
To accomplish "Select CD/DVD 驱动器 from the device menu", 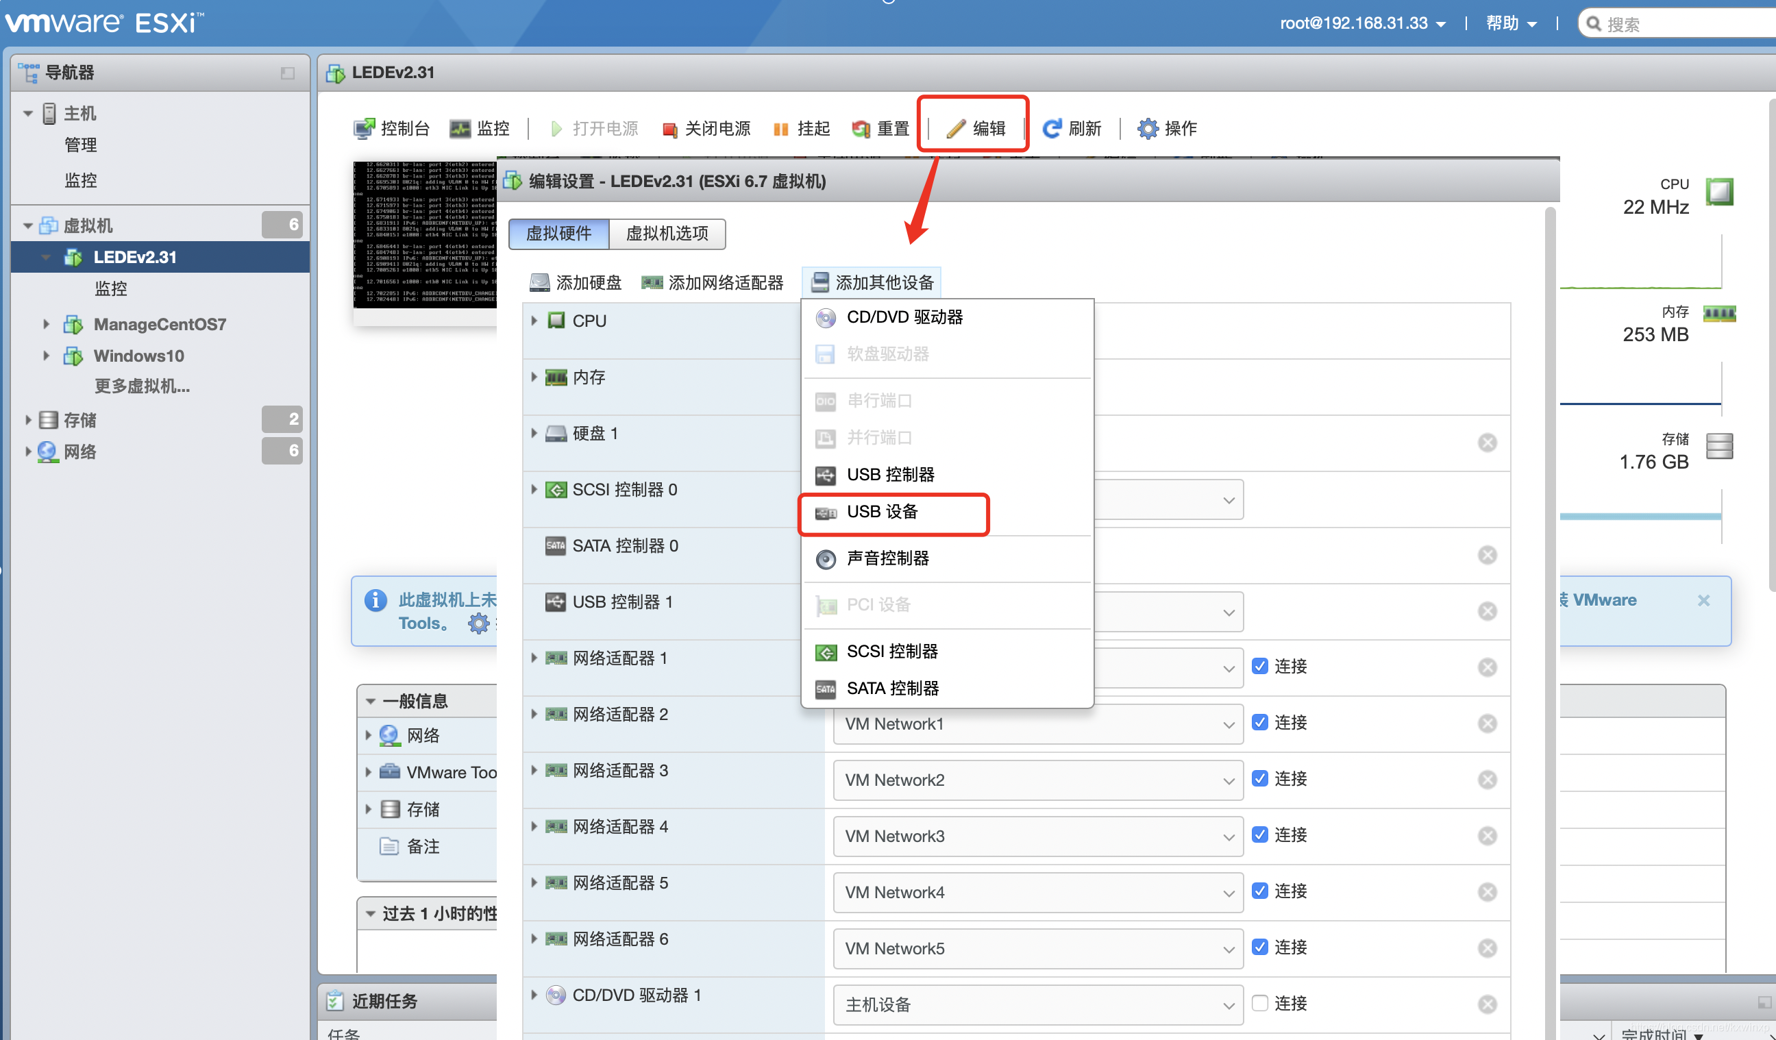I will [947, 317].
